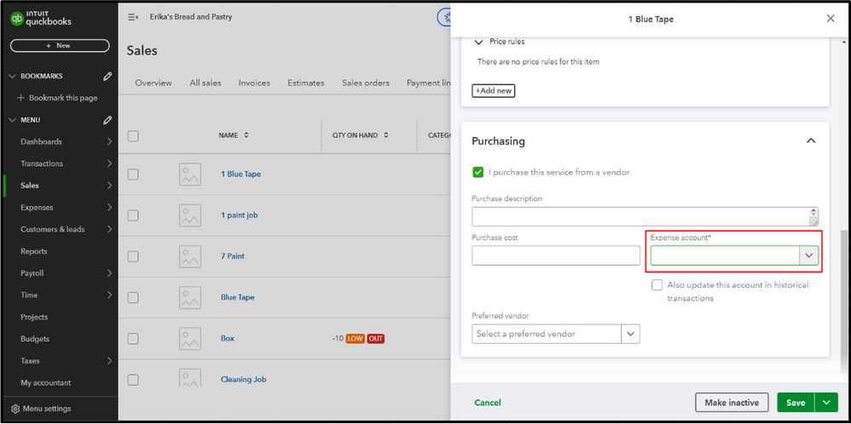This screenshot has height=424, width=851.
Task: Open the Preferred vendor dropdown
Action: (630, 334)
